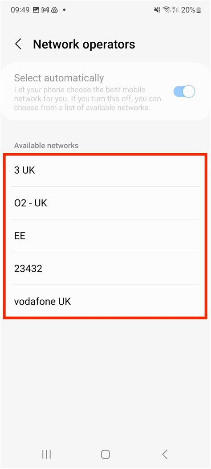This screenshot has width=211, height=469.
Task: Tap the Network operators page title
Action: (84, 44)
